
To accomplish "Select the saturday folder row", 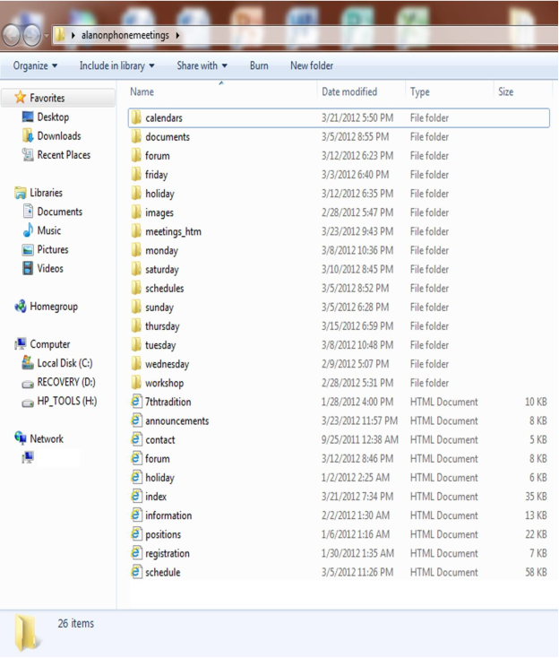I will pos(339,270).
